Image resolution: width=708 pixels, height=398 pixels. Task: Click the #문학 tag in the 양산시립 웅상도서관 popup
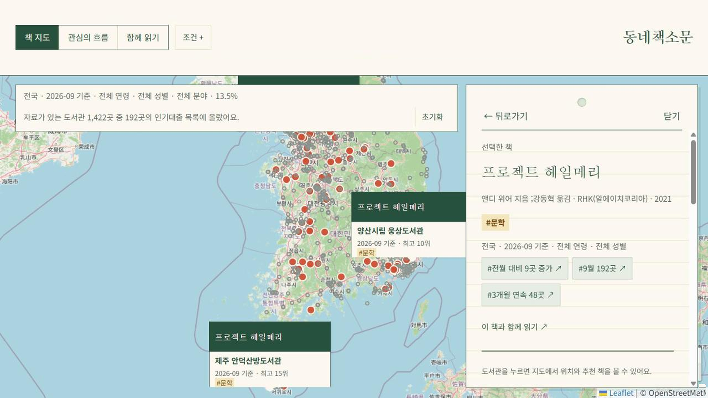366,253
